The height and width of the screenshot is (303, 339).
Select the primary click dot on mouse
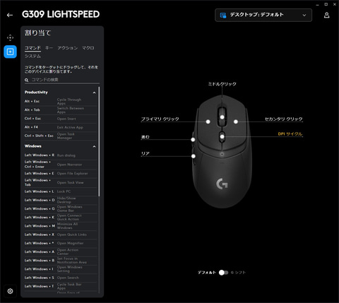208,121
